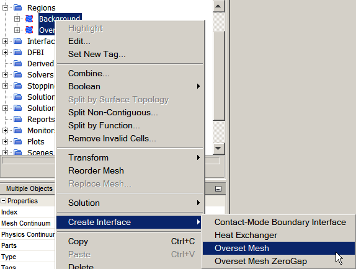Expand the Background region node
The height and width of the screenshot is (269, 356).
[x=17, y=19]
